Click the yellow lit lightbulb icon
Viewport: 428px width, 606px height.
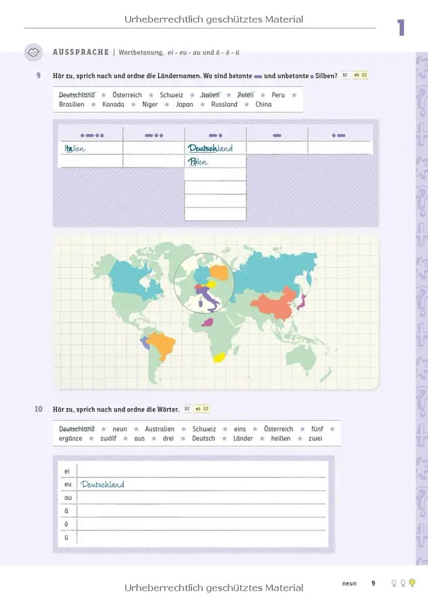[x=412, y=583]
